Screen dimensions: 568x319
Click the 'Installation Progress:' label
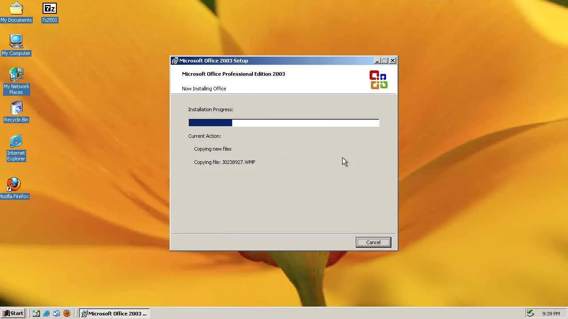click(x=211, y=109)
